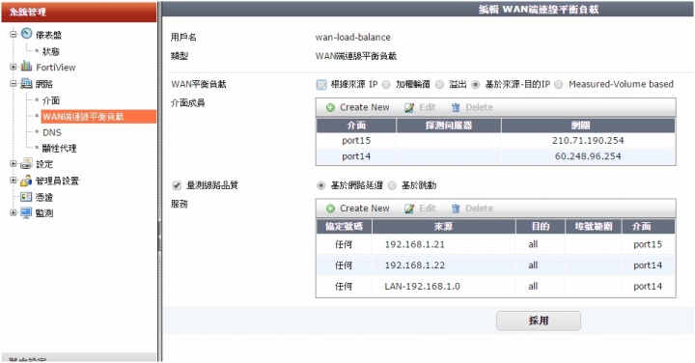Toggle the 量測線路品質 checkbox
This screenshot has height=363, width=695.
click(177, 185)
